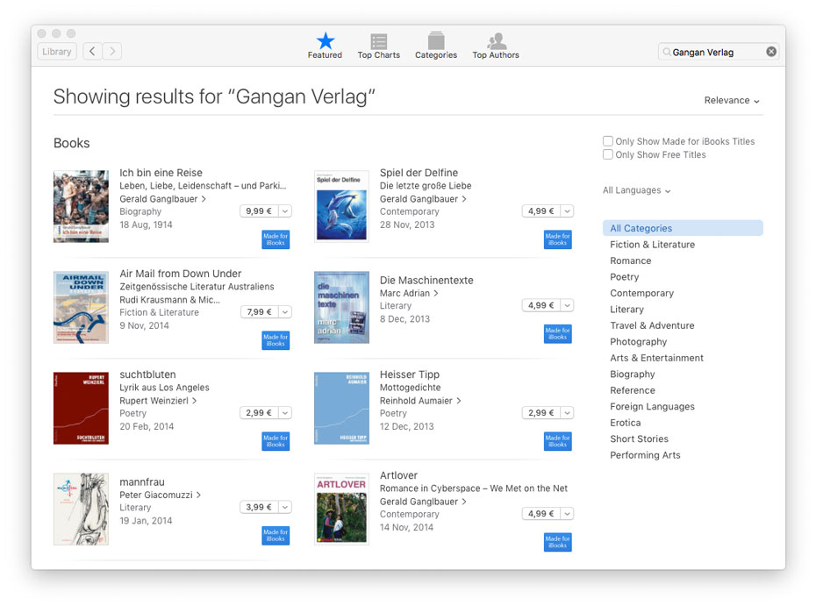Filter by Performing Arts category
Viewport: 816px width, 606px height.
point(645,455)
